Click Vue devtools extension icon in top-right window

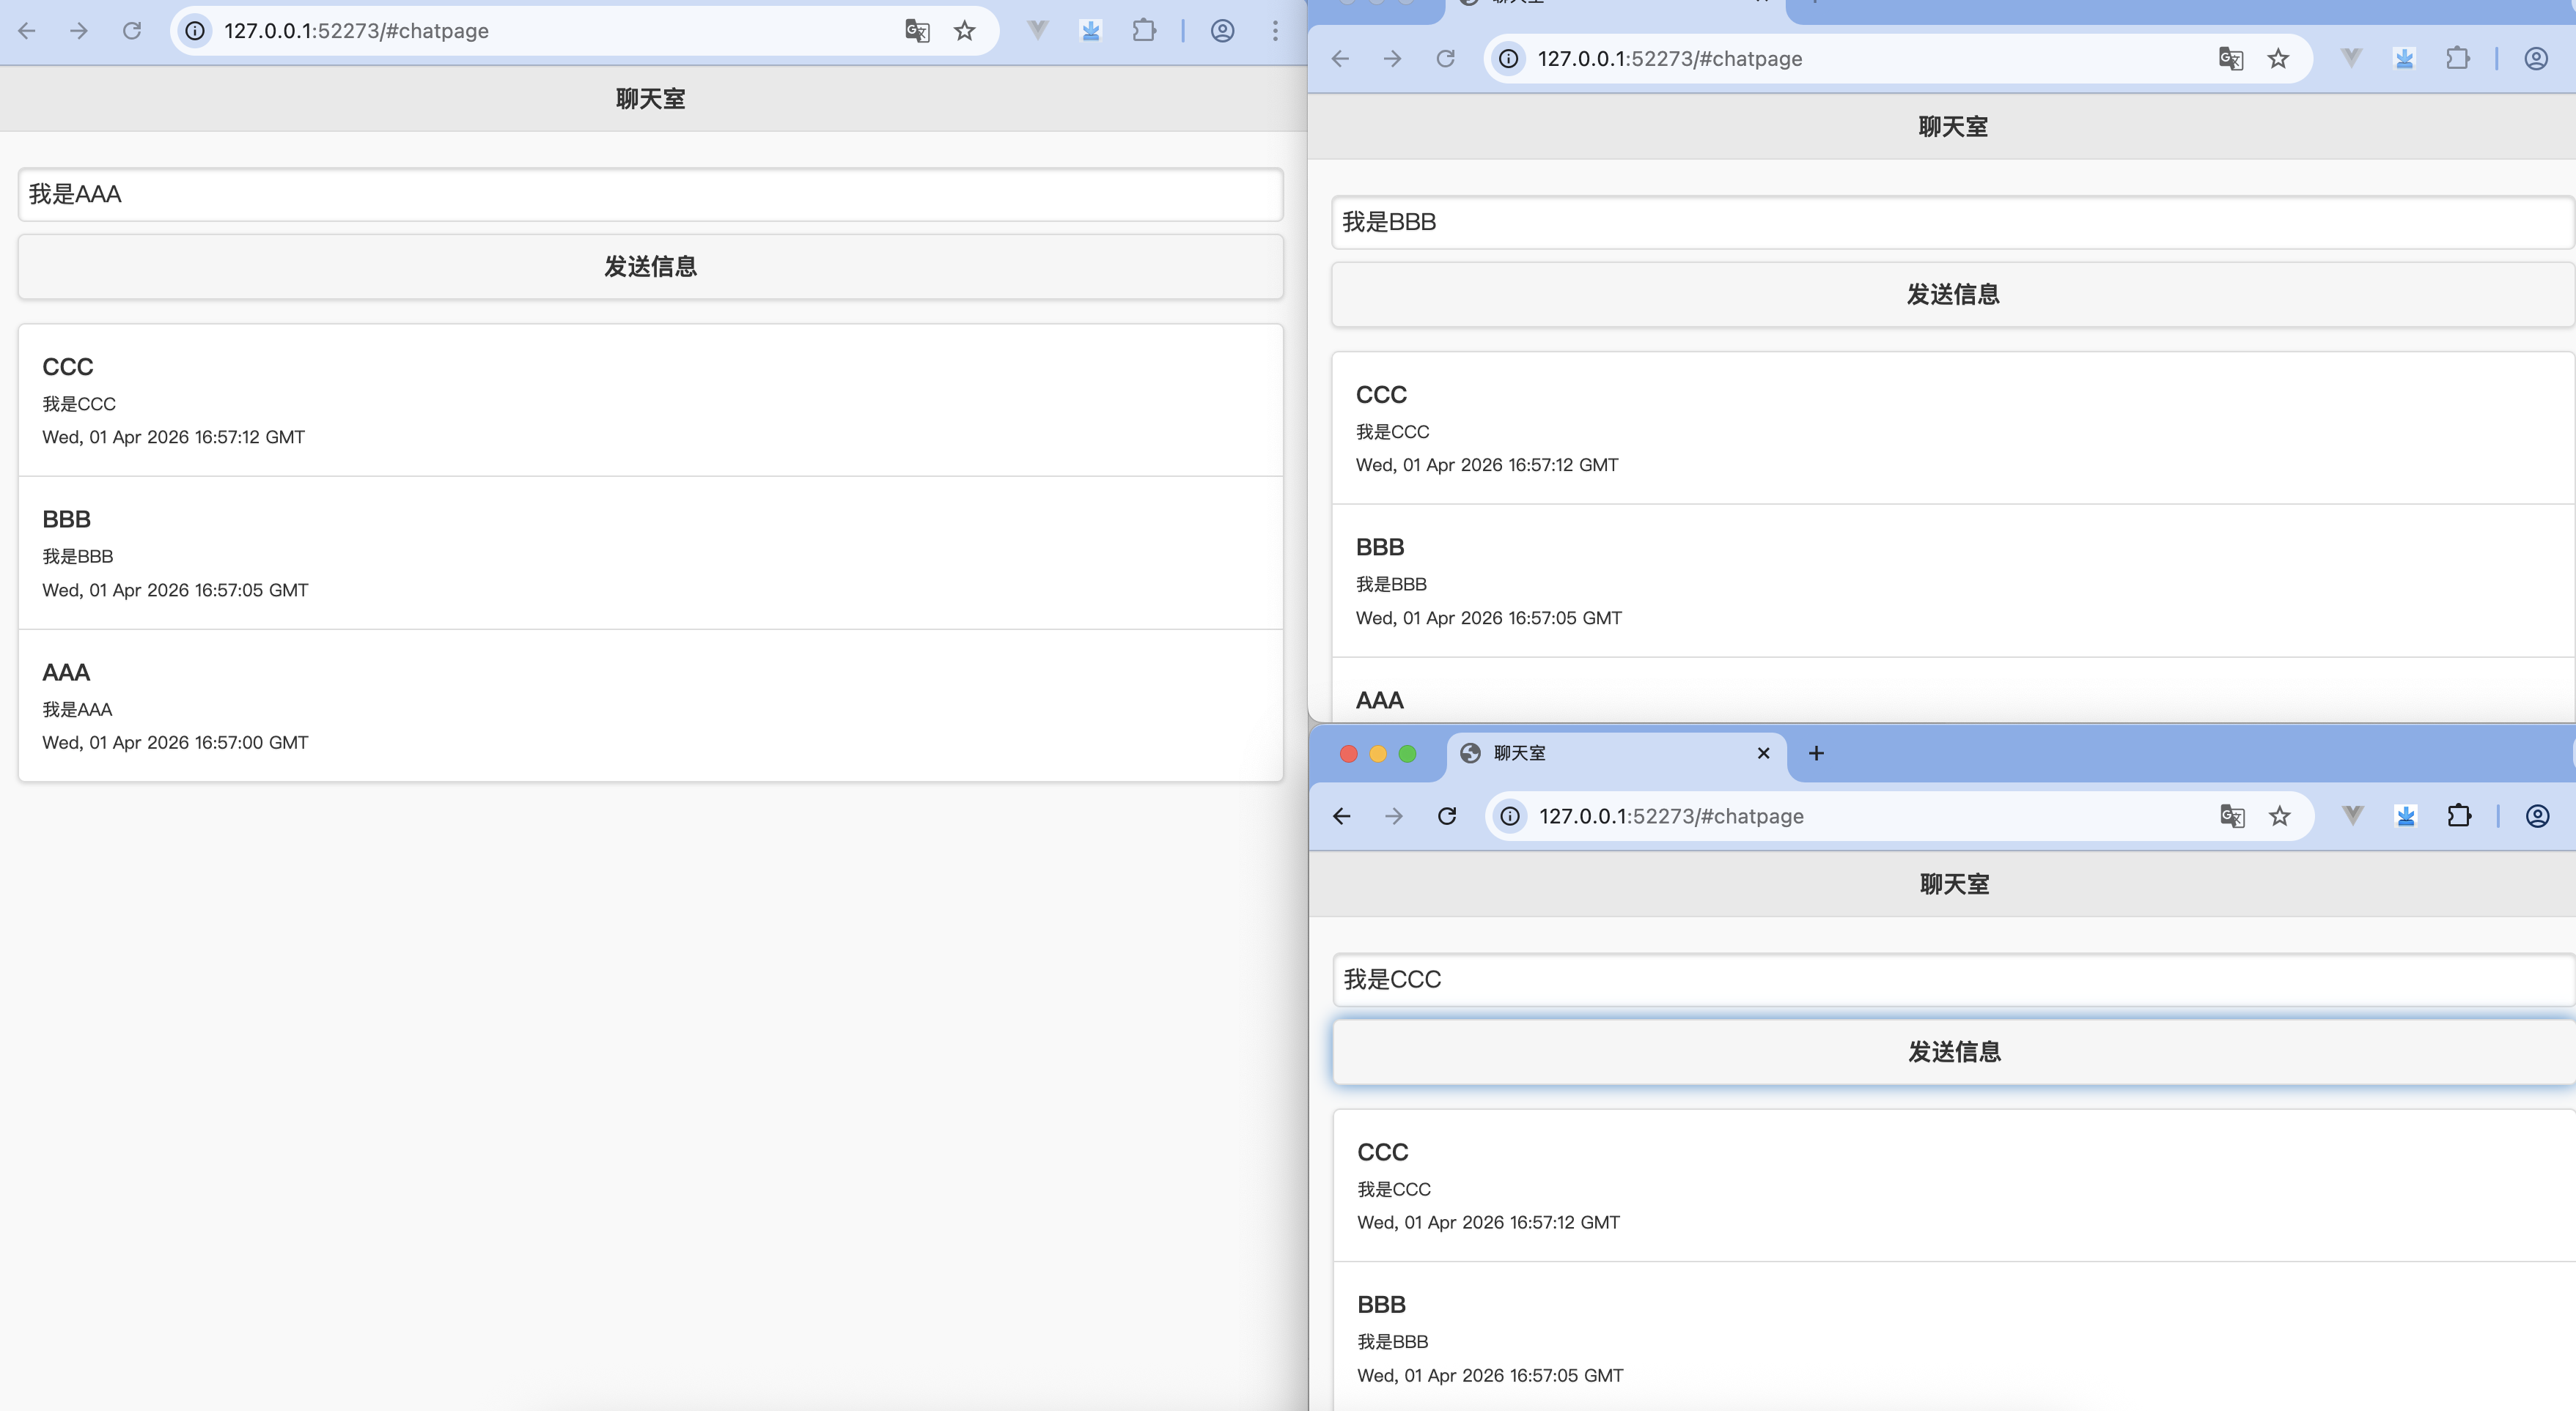click(x=2351, y=59)
